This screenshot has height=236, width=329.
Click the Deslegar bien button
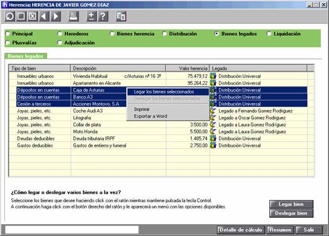pyautogui.click(x=291, y=213)
